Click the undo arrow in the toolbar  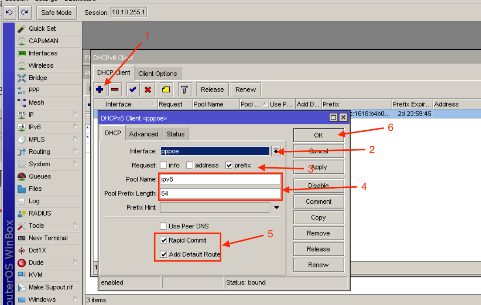pyautogui.click(x=9, y=12)
